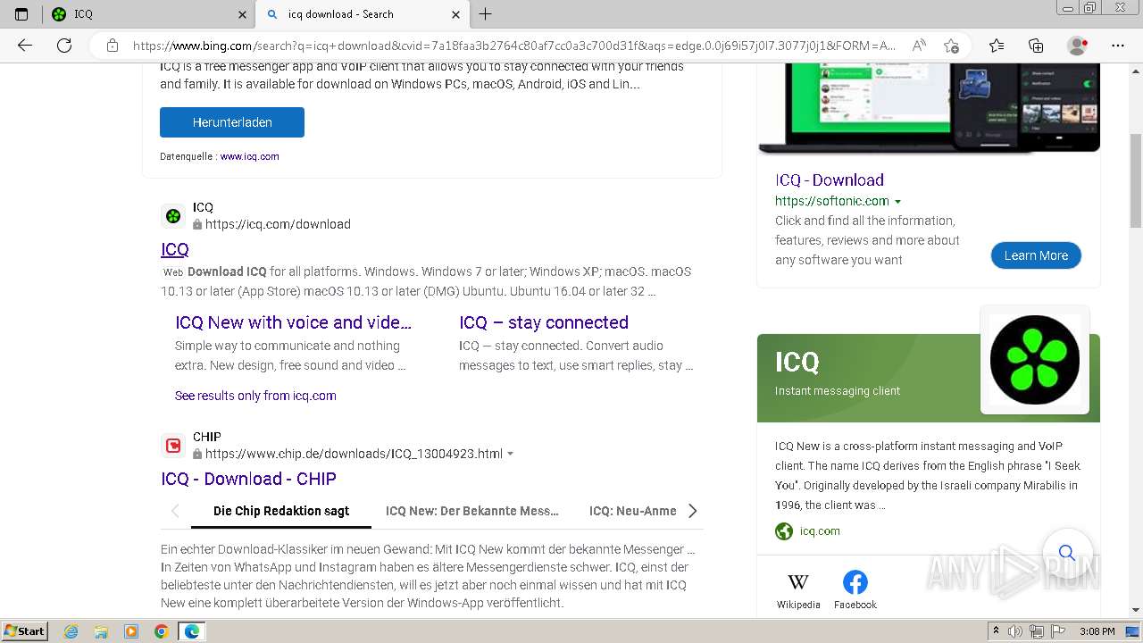Viewport: 1143px width, 643px height.
Task: Open ICQ New with voice and video link
Action: [294, 322]
